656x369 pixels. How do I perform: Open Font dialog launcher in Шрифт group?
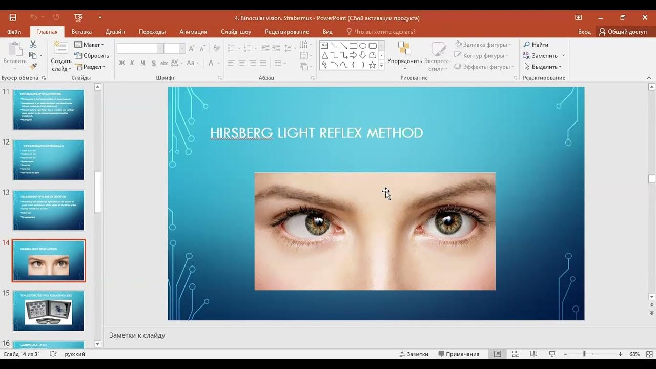[x=220, y=78]
